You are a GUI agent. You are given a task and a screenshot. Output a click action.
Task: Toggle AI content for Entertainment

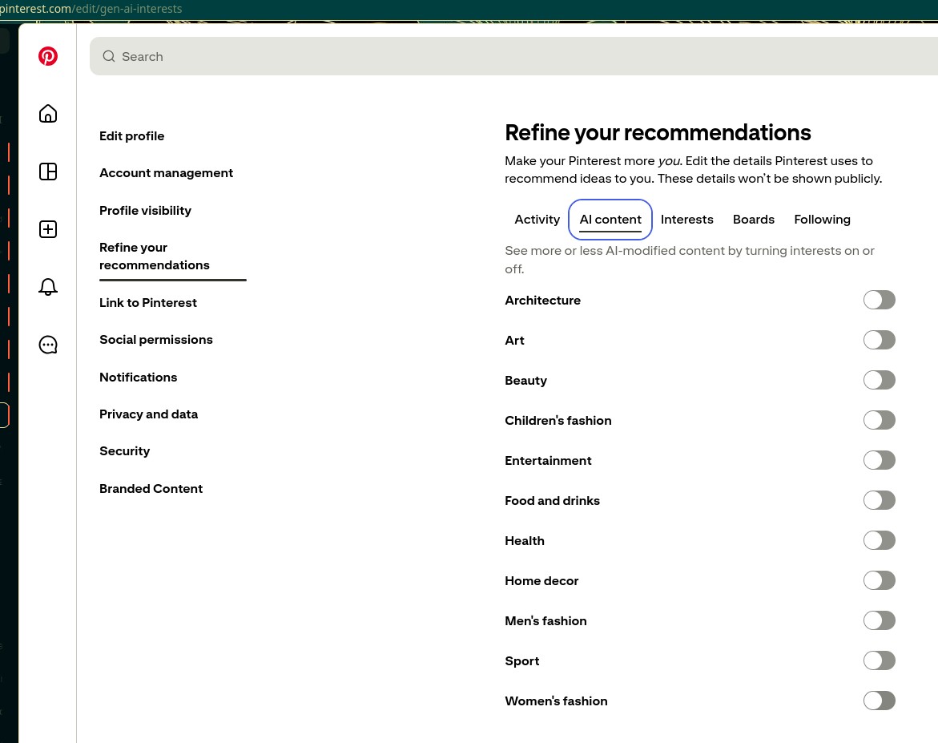(x=879, y=460)
